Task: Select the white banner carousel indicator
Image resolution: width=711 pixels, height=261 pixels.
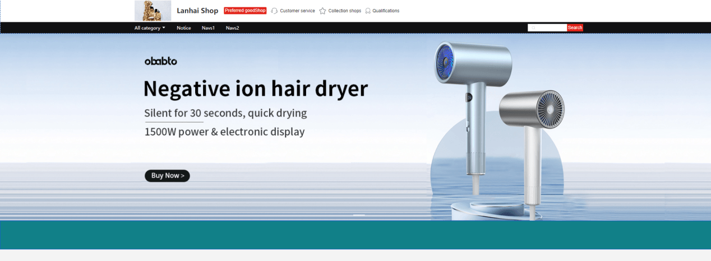Action: pyautogui.click(x=359, y=215)
